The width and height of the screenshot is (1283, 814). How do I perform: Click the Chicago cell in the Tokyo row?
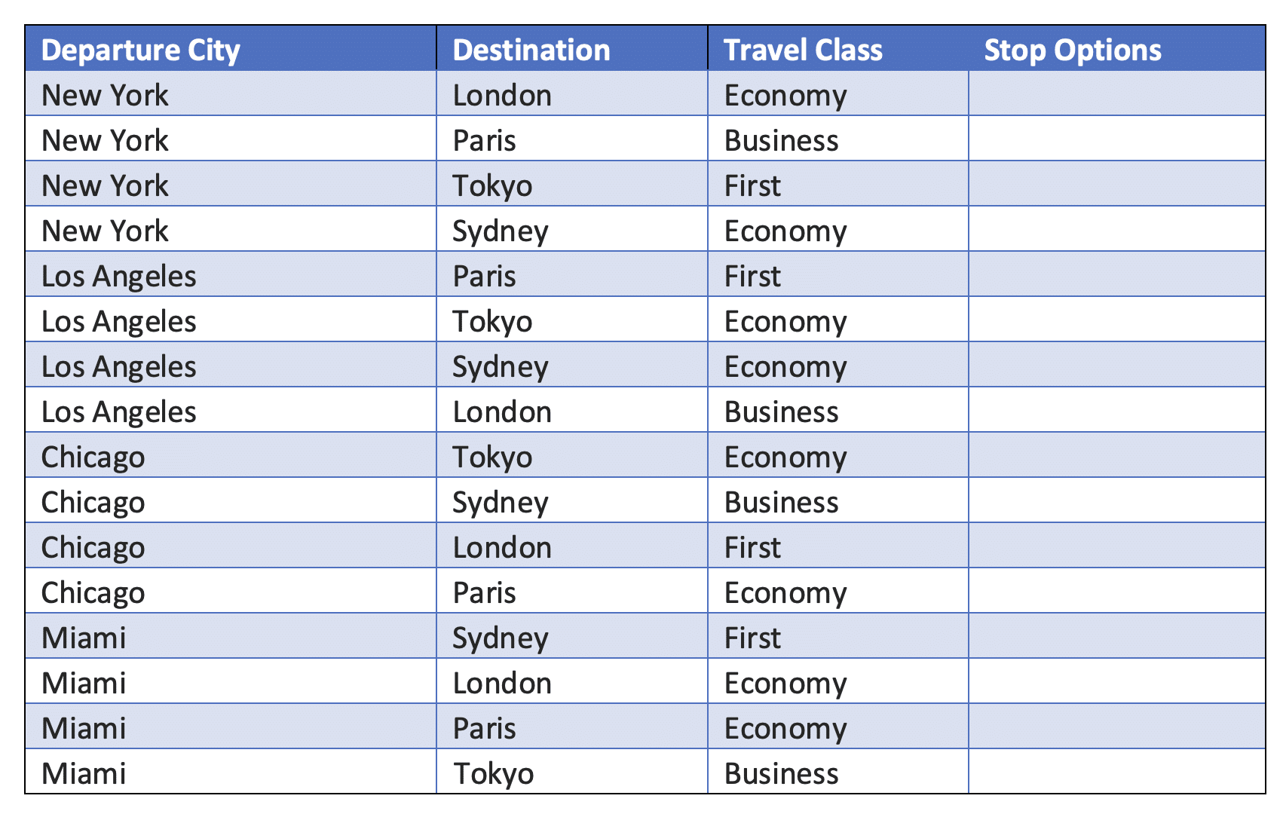(93, 457)
